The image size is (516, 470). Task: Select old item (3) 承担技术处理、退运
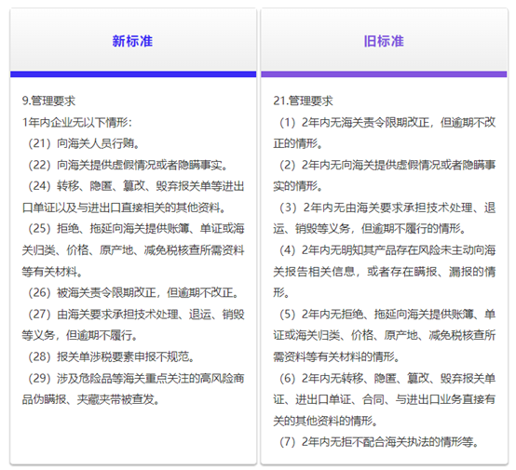point(385,218)
